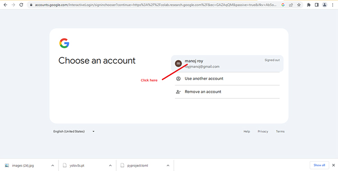This screenshot has height=171, width=338.
Task: Open downloaded images (24).jpg file
Action: coord(23,166)
